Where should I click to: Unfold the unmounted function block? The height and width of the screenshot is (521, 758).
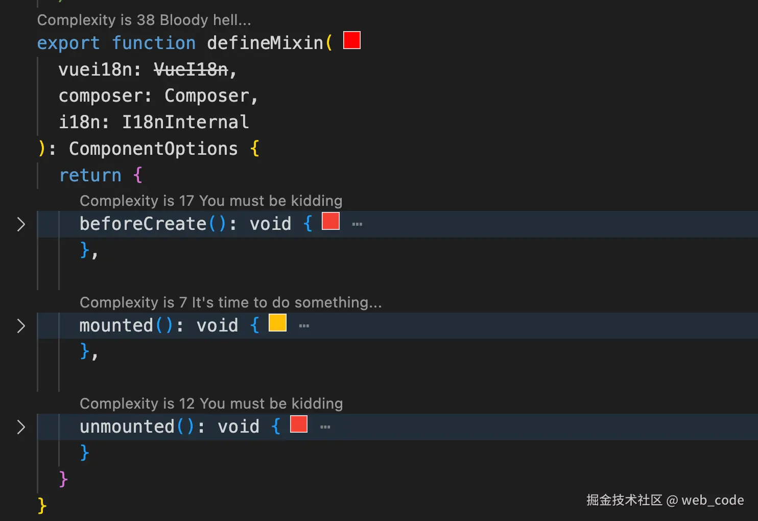[x=21, y=427]
